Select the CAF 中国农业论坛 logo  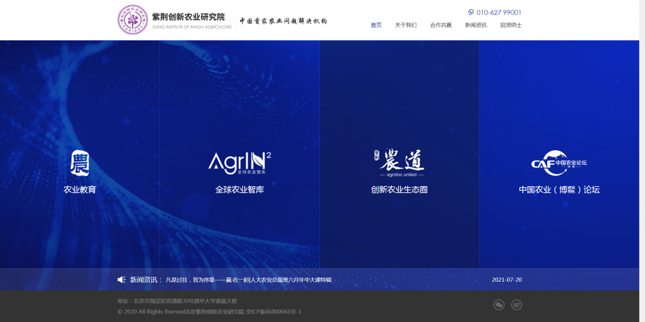pos(560,162)
